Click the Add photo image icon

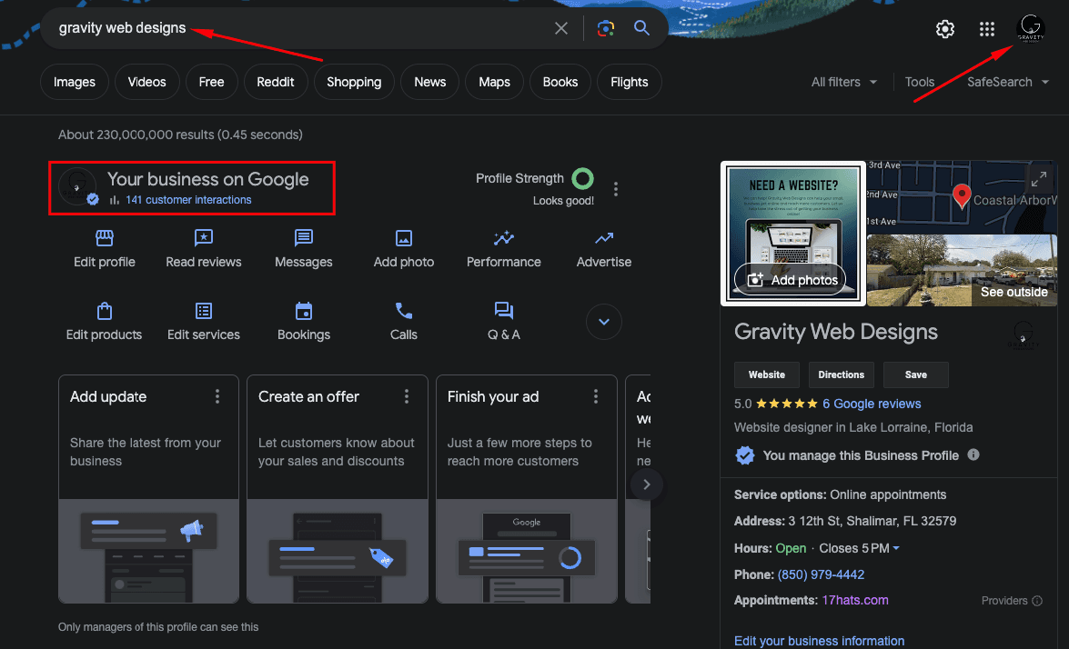point(404,237)
